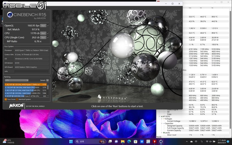Open the Teams Chat taskbar icon

point(116,141)
